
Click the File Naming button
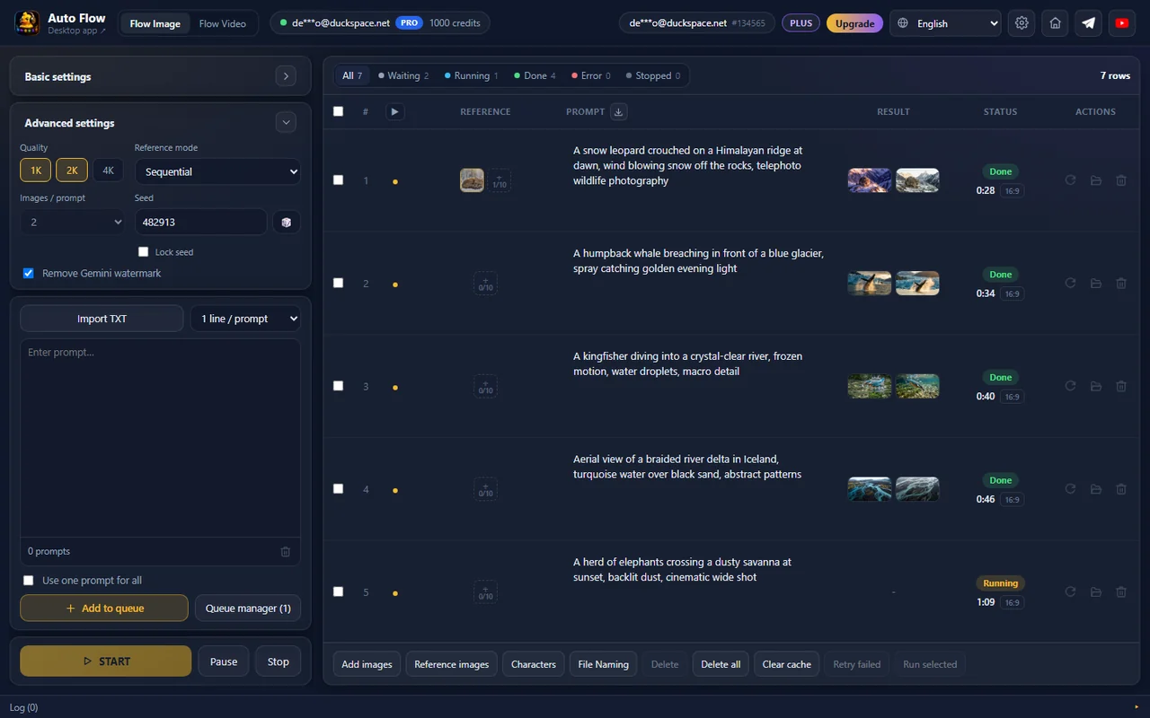point(603,664)
